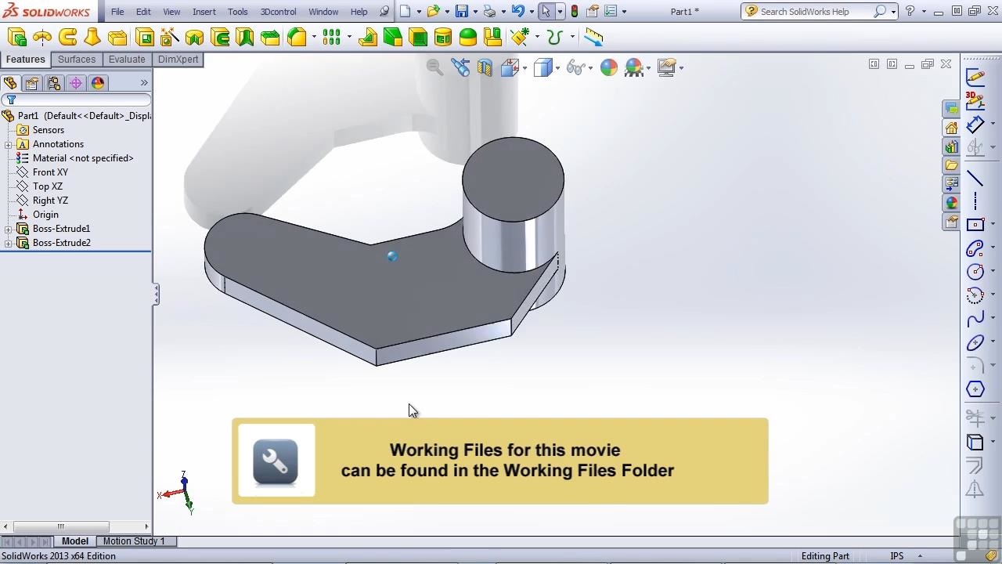Select the Line sketch tool
The height and width of the screenshot is (564, 1002).
pos(975,179)
